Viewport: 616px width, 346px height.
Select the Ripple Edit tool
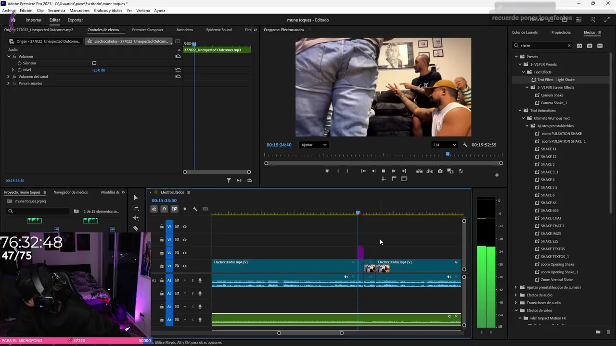click(136, 218)
